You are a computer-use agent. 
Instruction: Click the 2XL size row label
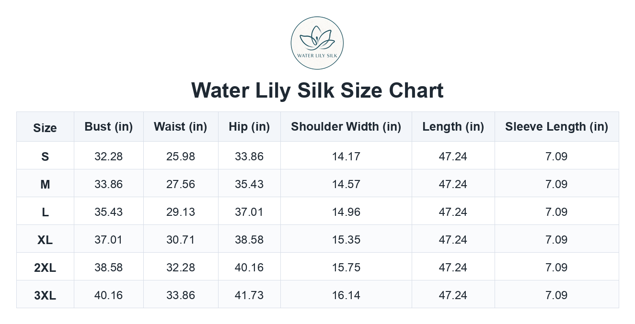pyautogui.click(x=45, y=268)
